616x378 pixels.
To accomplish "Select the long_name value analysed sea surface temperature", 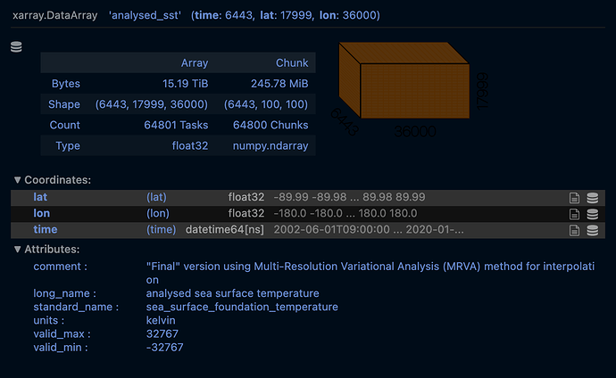I will click(x=233, y=293).
